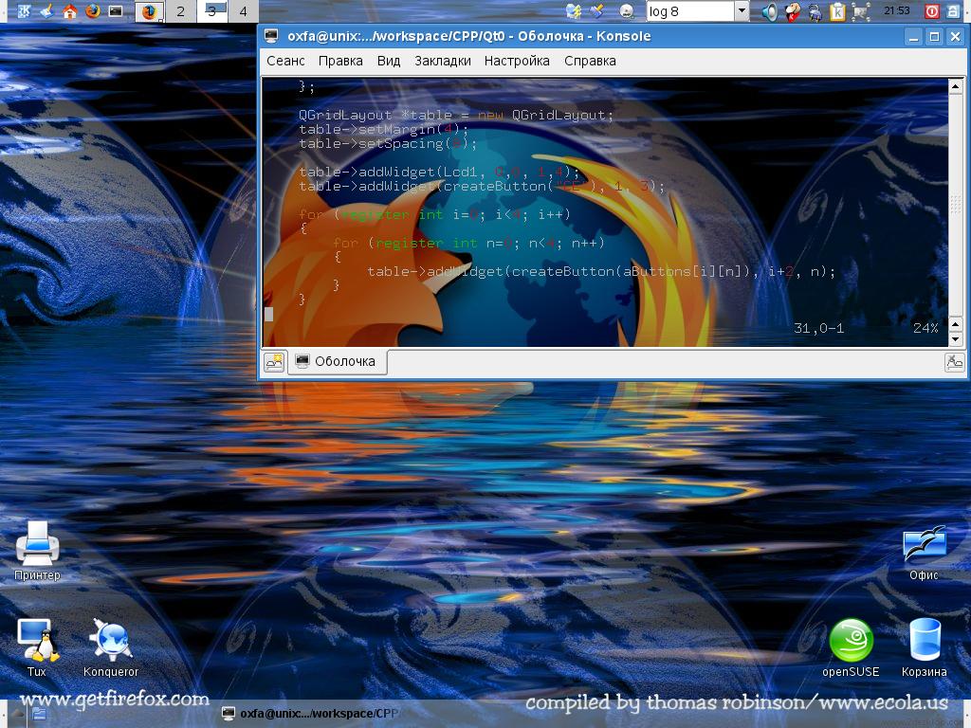971x728 pixels.
Task: Expand the 'log 8' combo box dropdown
Action: tap(742, 11)
